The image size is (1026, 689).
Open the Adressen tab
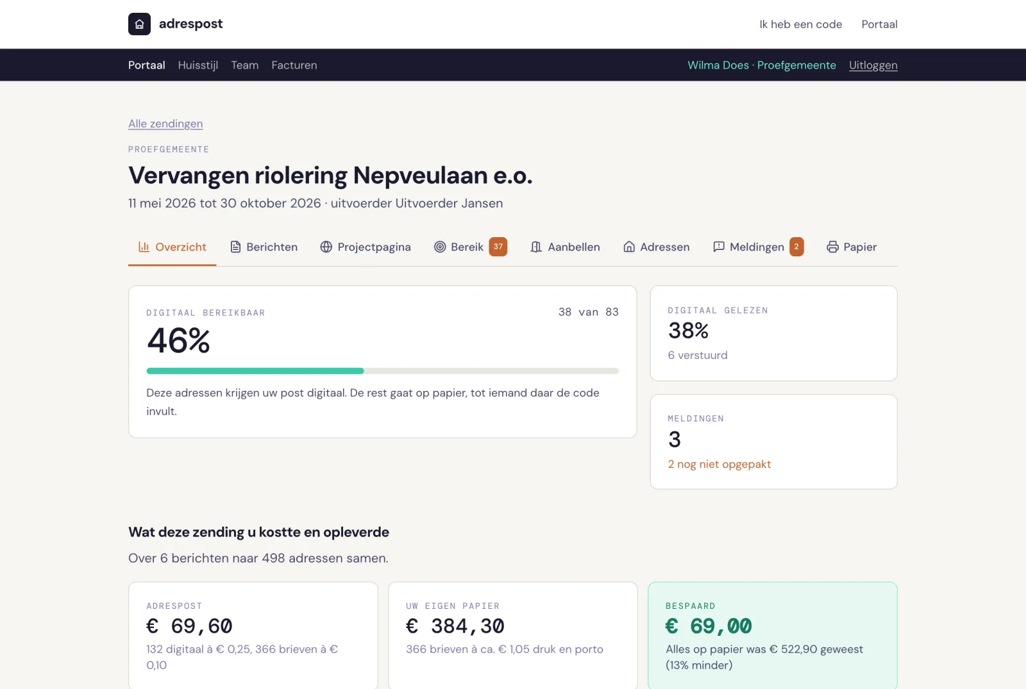(x=657, y=247)
